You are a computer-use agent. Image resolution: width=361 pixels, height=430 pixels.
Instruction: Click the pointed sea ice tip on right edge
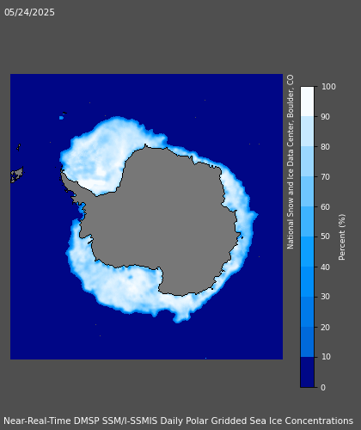point(256,214)
